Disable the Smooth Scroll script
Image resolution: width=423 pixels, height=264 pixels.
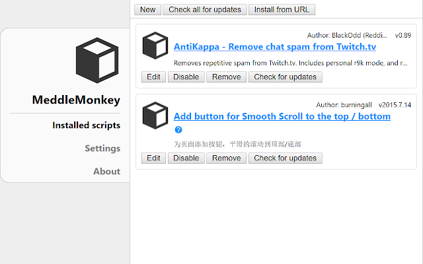pyautogui.click(x=186, y=158)
